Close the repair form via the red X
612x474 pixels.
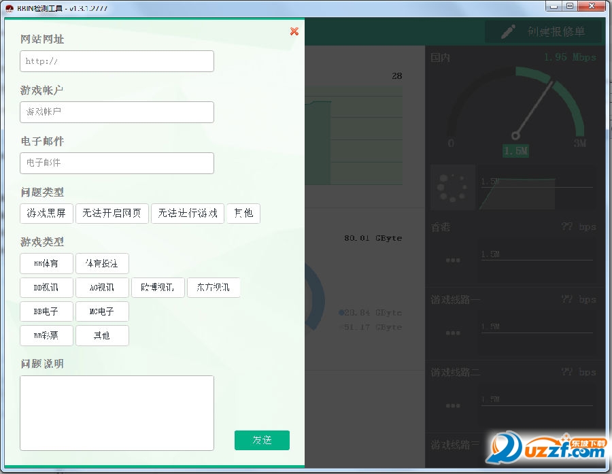tap(294, 31)
